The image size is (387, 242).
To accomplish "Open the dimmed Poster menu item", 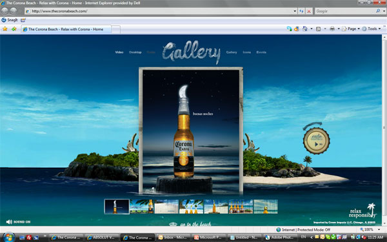I will click(151, 52).
